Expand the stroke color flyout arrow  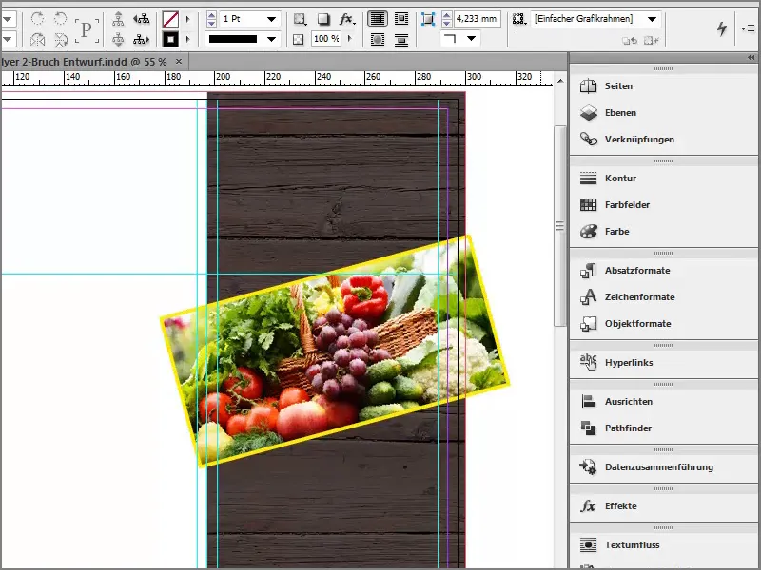(187, 39)
